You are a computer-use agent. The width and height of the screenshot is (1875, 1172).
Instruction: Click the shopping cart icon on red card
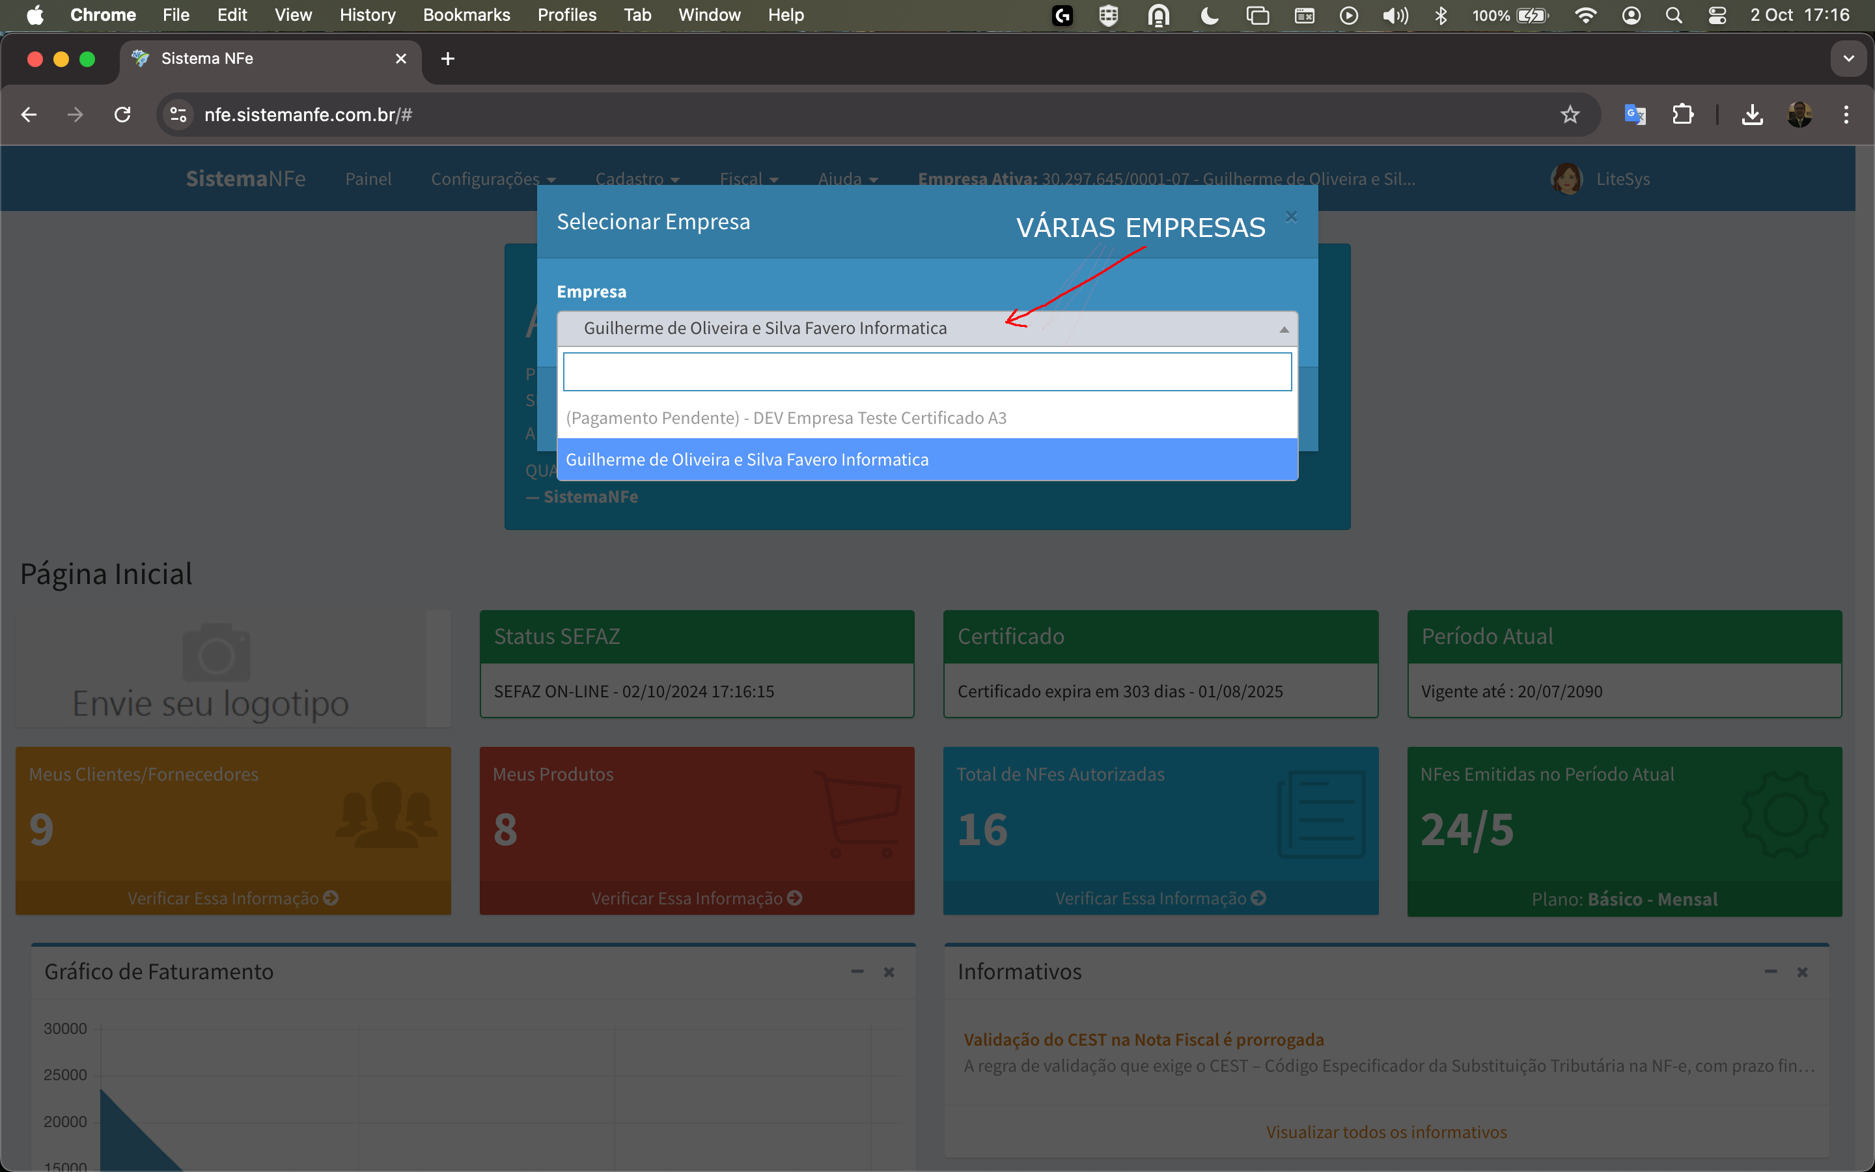[x=859, y=814]
